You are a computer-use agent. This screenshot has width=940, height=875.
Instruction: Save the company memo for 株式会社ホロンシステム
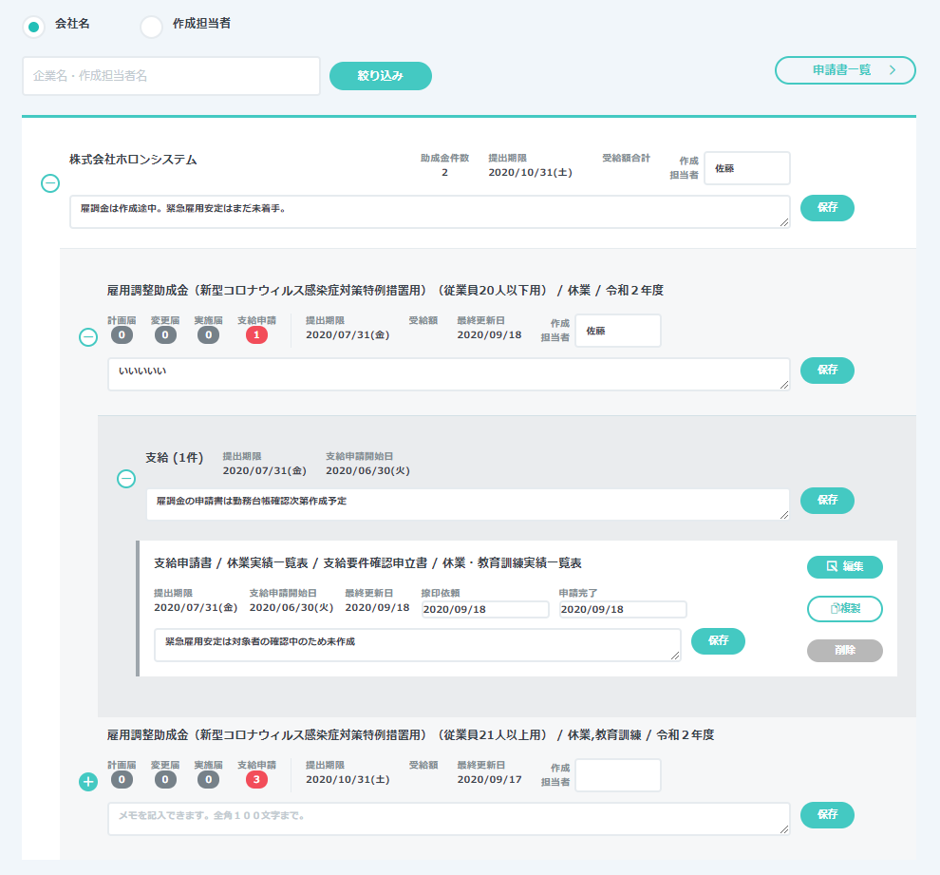pyautogui.click(x=827, y=208)
